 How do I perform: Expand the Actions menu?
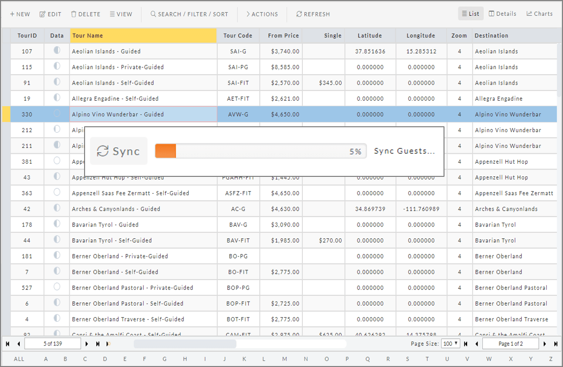point(262,14)
